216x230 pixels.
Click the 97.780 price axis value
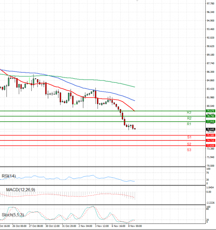coord(211,4)
